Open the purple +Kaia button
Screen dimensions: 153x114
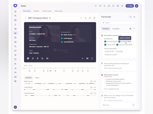click(130, 6)
